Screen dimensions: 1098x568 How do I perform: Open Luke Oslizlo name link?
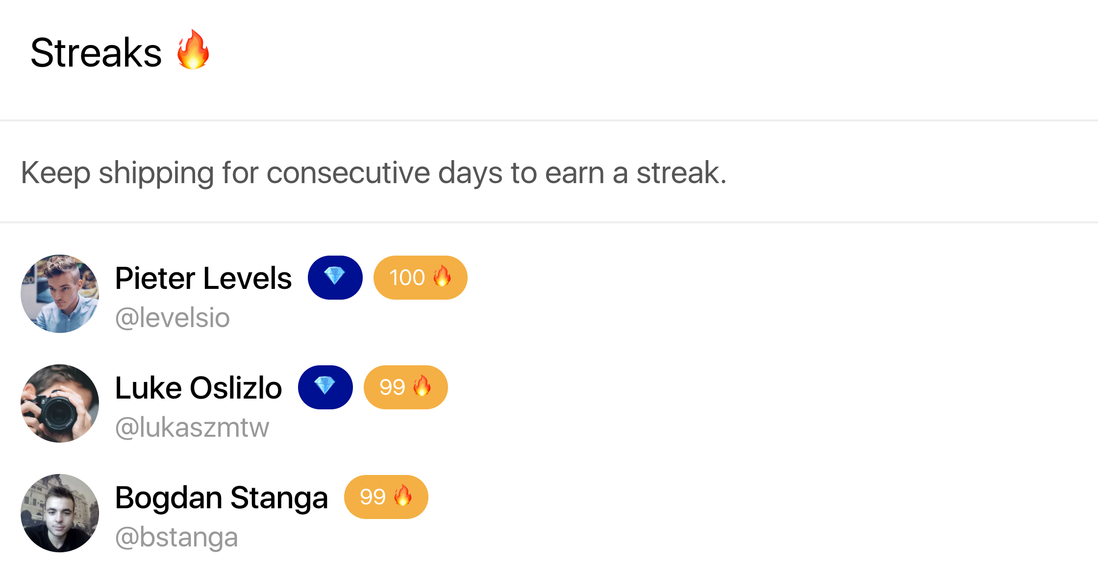coord(199,388)
